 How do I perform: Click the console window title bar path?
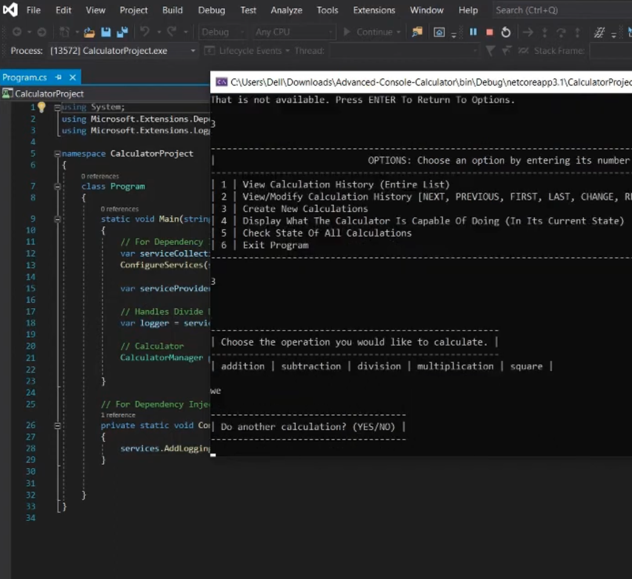point(431,82)
